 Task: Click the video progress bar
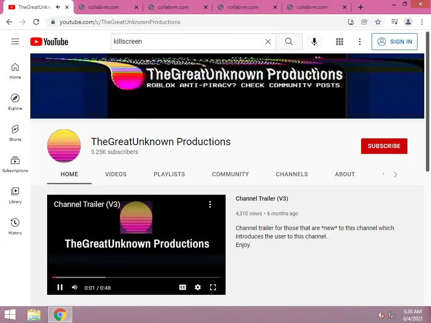tap(136, 278)
